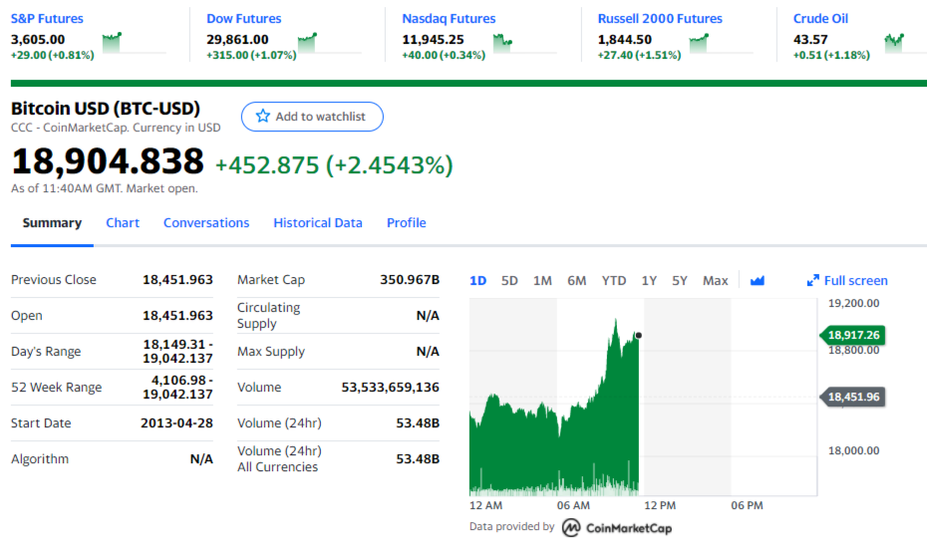Image resolution: width=927 pixels, height=543 pixels.
Task: Select the 5D chart range
Action: click(x=509, y=281)
